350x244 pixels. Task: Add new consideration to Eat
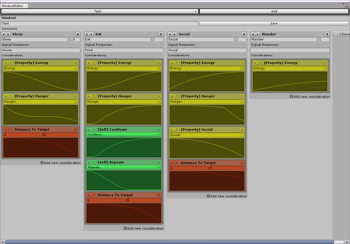coord(144,228)
